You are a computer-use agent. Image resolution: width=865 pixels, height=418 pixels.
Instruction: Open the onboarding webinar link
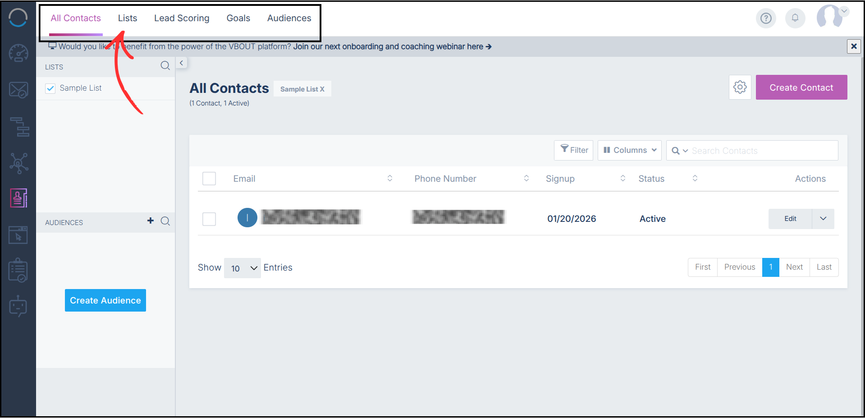392,46
